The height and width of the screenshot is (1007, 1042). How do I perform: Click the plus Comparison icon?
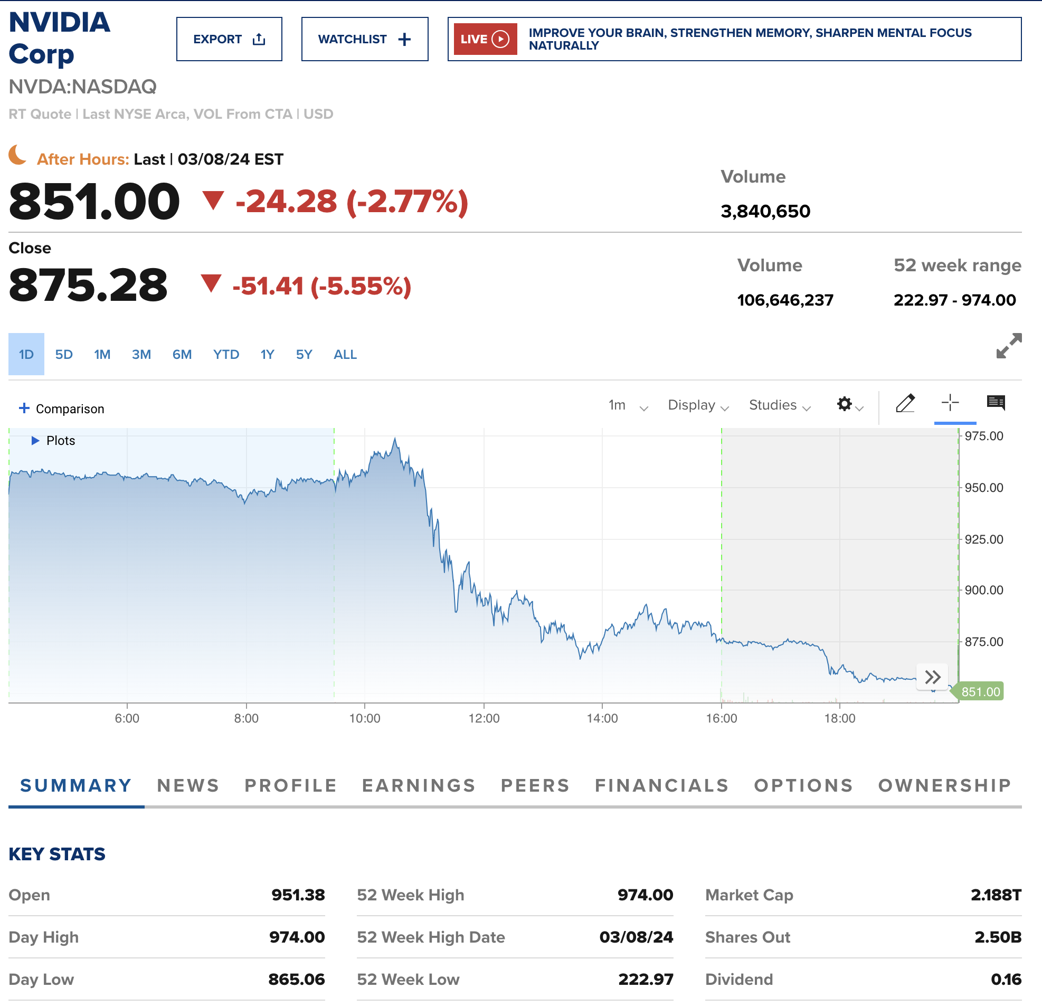point(24,408)
